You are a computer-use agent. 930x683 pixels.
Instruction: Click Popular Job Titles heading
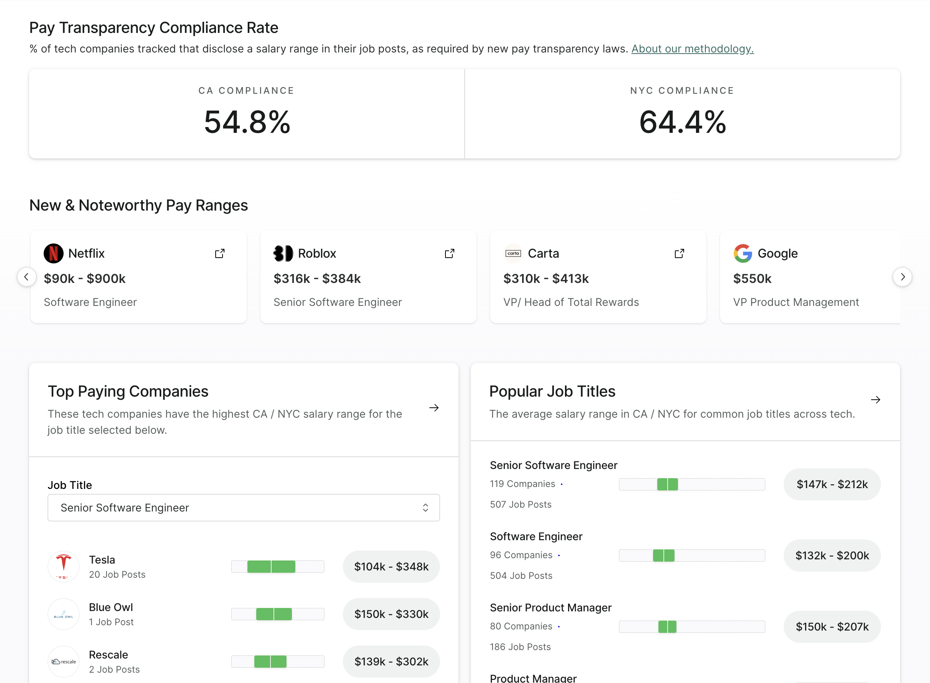pos(552,391)
